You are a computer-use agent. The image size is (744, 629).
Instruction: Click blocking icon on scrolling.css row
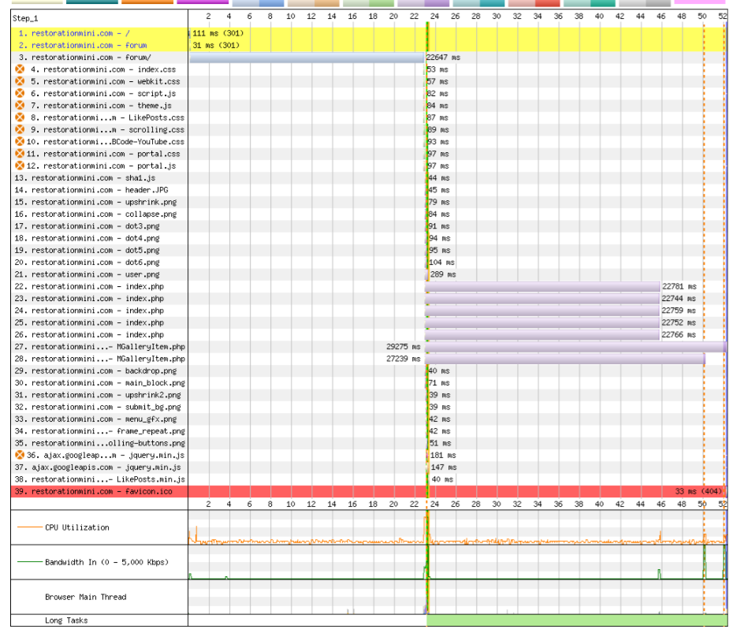[x=20, y=129]
